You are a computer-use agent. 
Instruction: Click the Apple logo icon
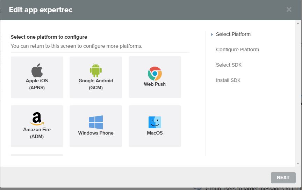pyautogui.click(x=37, y=70)
